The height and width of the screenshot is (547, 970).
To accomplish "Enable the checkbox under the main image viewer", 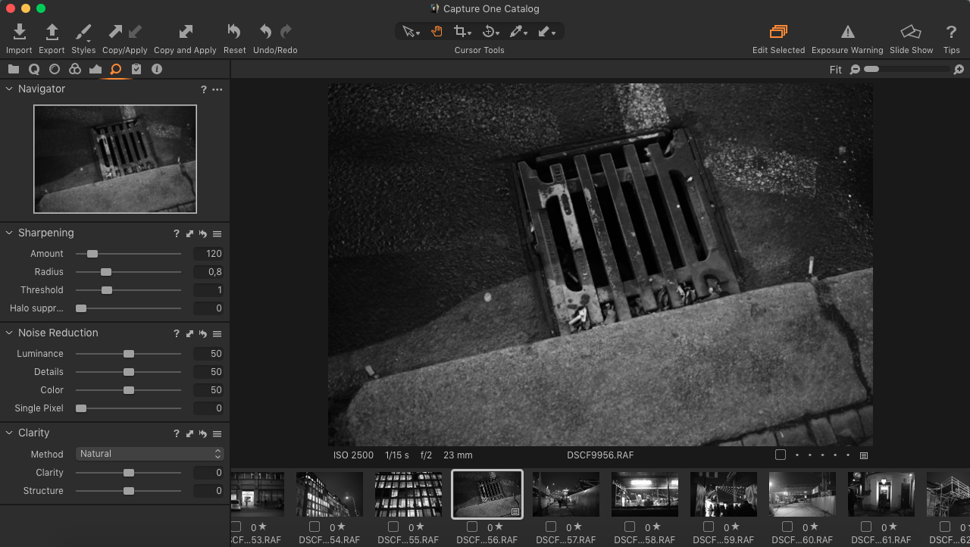I will pos(780,454).
